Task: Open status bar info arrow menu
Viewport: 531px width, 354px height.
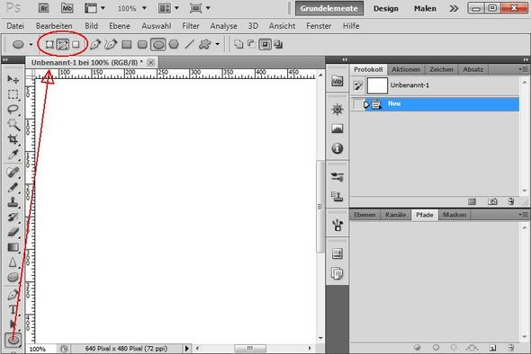Action: pos(187,349)
